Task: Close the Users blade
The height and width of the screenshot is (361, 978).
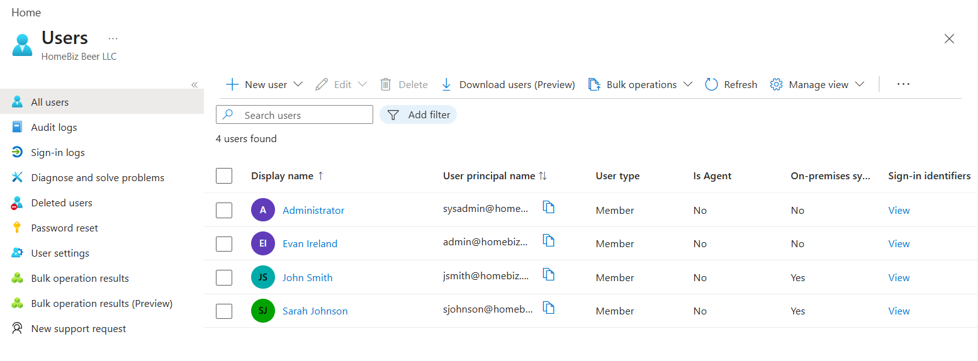Action: [950, 39]
